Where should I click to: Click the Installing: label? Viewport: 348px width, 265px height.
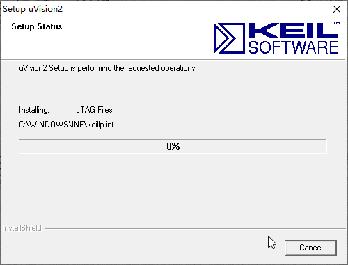coord(34,110)
